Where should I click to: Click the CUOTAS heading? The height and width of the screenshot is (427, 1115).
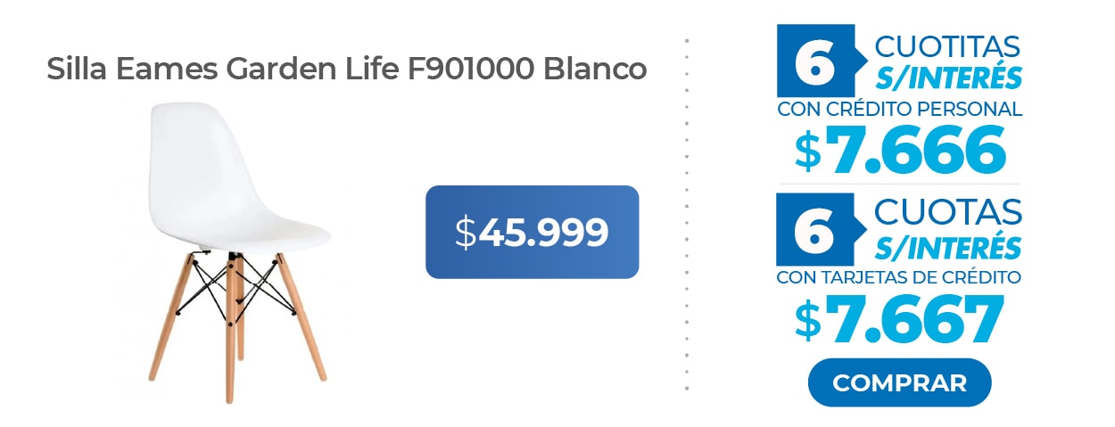[947, 212]
